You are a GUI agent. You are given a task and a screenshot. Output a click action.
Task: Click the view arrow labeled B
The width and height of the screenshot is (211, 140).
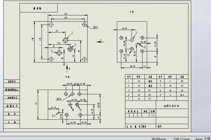(x=67, y=68)
